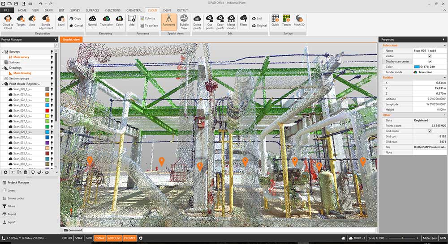Click the Undo arrow
This screenshot has height=244, width=448.
41,4
